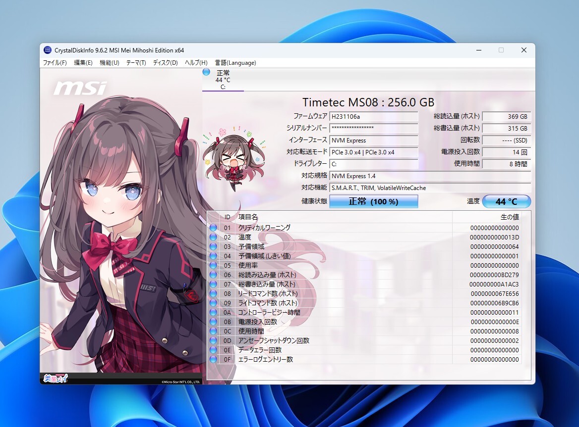Open the ディスク(D) menu
This screenshot has width=579, height=427.
pos(166,63)
